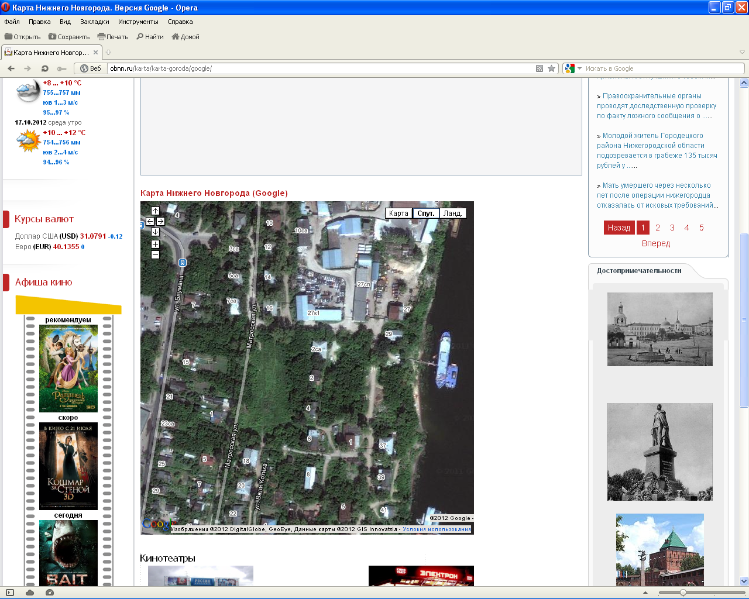Viewport: 749px width, 599px height.
Task: Switch the map to Ланд. terrain view
Action: point(452,214)
